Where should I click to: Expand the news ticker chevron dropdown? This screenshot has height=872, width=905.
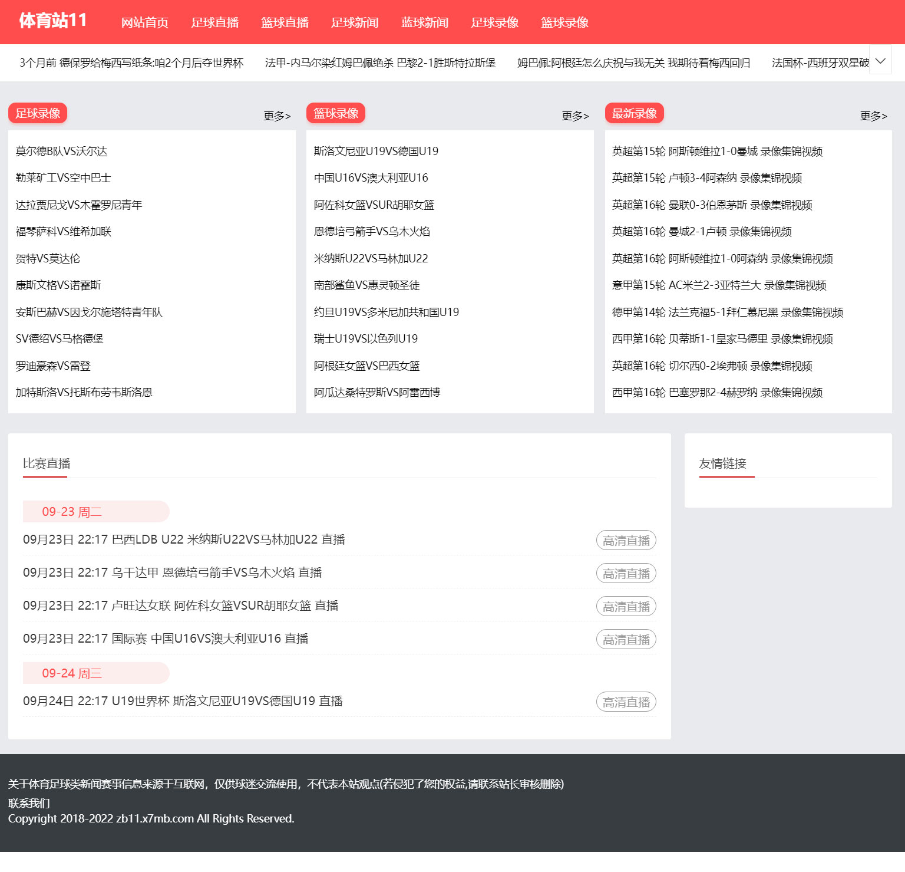tap(880, 61)
